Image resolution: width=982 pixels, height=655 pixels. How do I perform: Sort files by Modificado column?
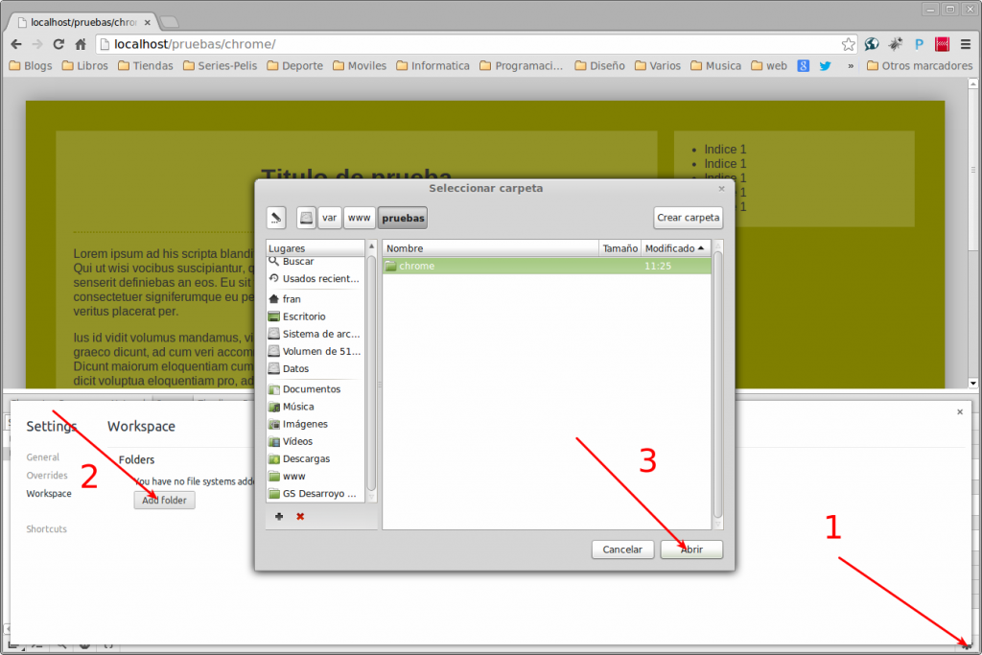click(x=676, y=248)
